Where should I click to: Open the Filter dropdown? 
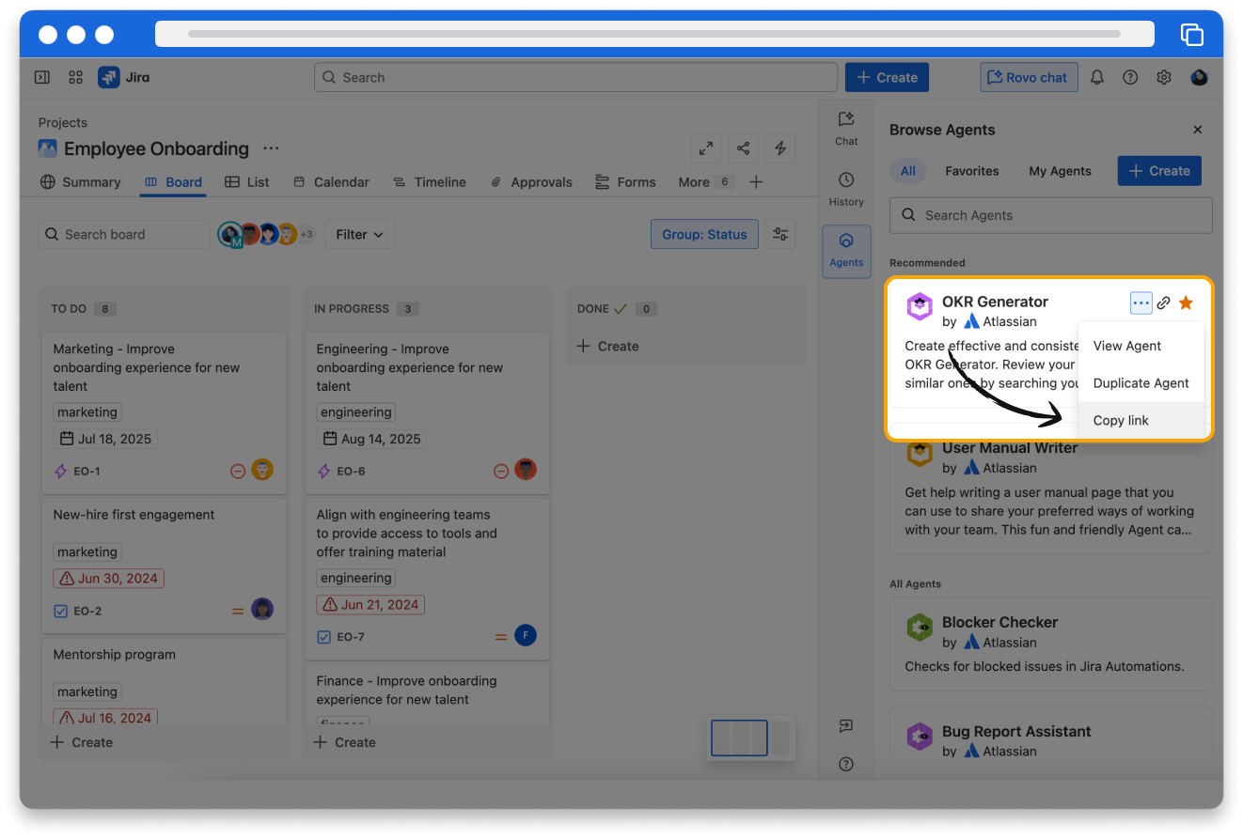coord(359,234)
